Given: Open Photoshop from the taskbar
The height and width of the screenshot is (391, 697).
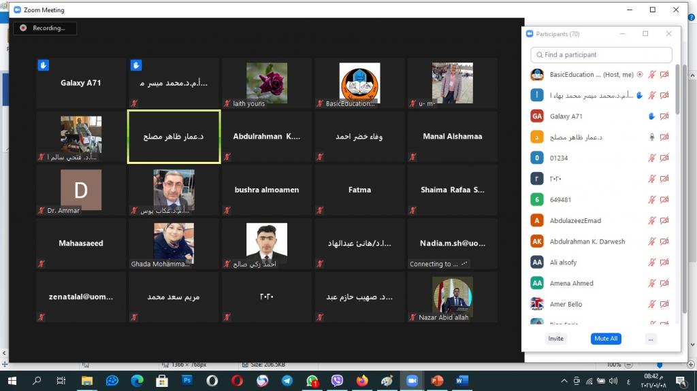Looking at the screenshot, I should pos(187,381).
